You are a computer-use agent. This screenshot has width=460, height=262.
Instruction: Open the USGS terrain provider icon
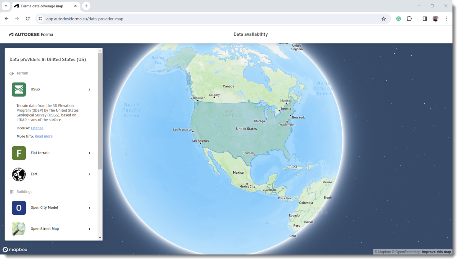click(19, 89)
